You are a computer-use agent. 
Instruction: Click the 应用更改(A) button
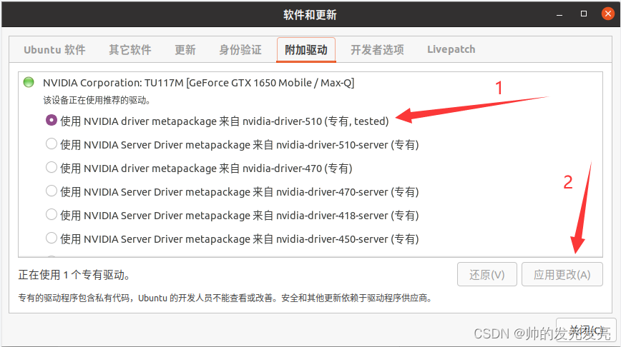(562, 274)
